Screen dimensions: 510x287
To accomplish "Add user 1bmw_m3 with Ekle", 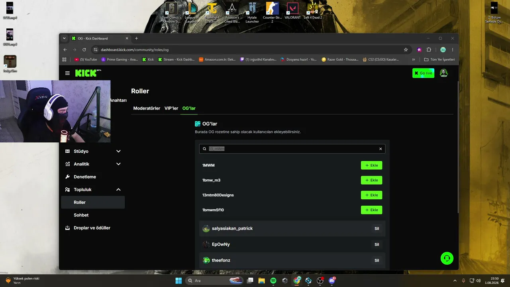I will pyautogui.click(x=371, y=180).
